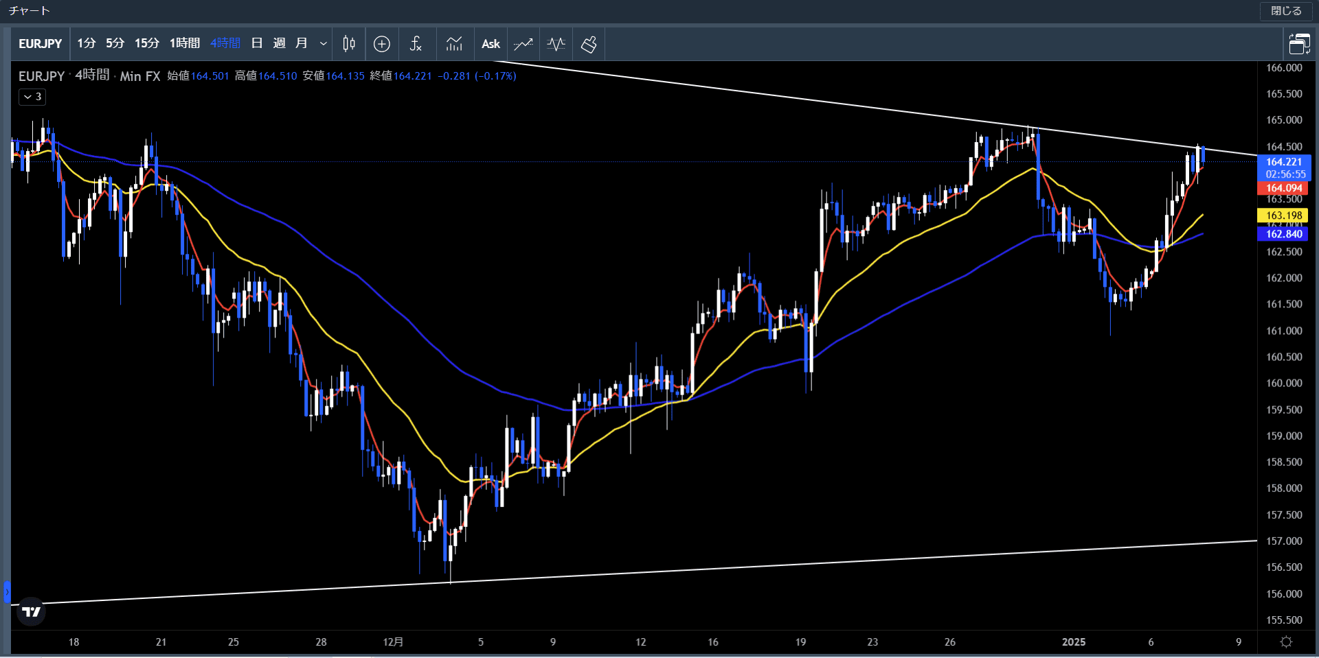Viewport: 1319px width, 658px height.
Task: Click the 12月 date axis label
Action: [x=393, y=642]
